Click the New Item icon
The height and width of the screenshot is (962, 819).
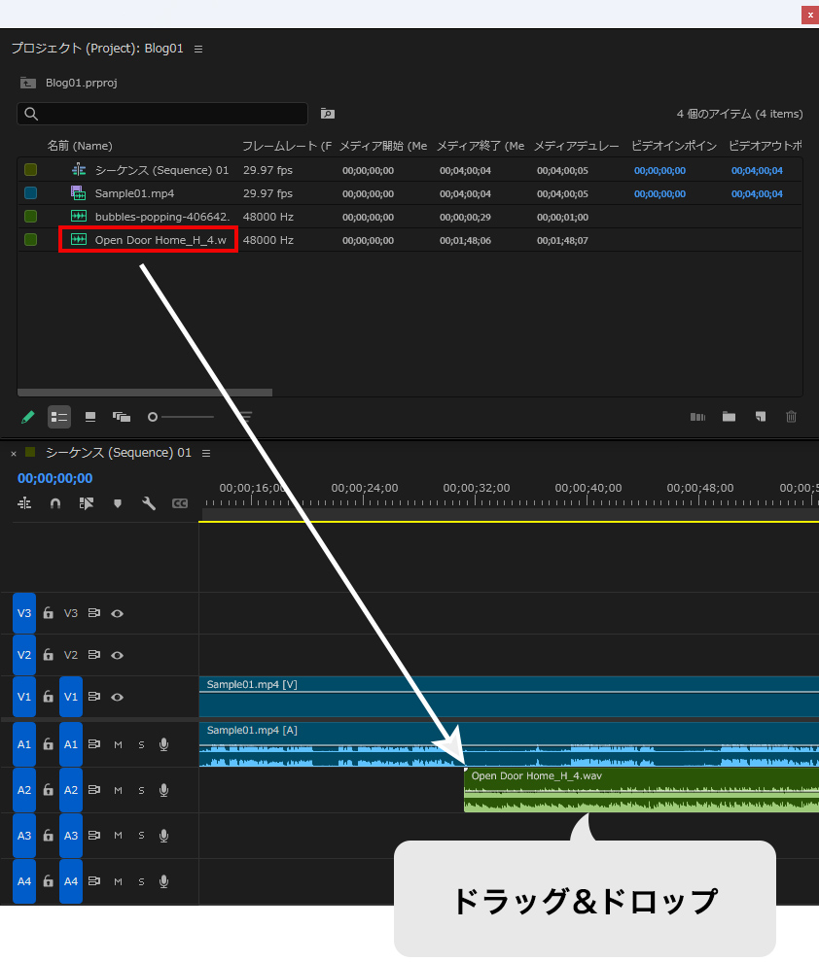[x=761, y=417]
